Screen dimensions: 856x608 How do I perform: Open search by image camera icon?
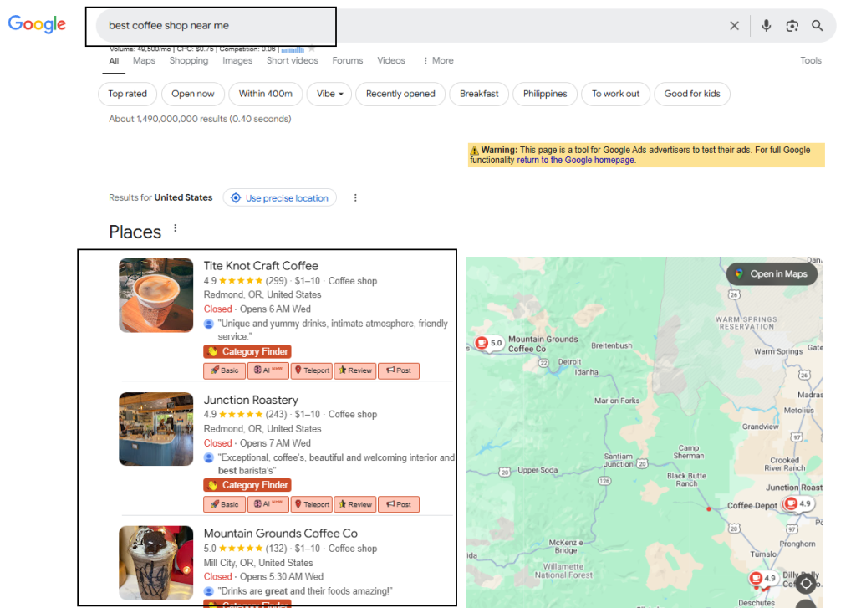[792, 26]
